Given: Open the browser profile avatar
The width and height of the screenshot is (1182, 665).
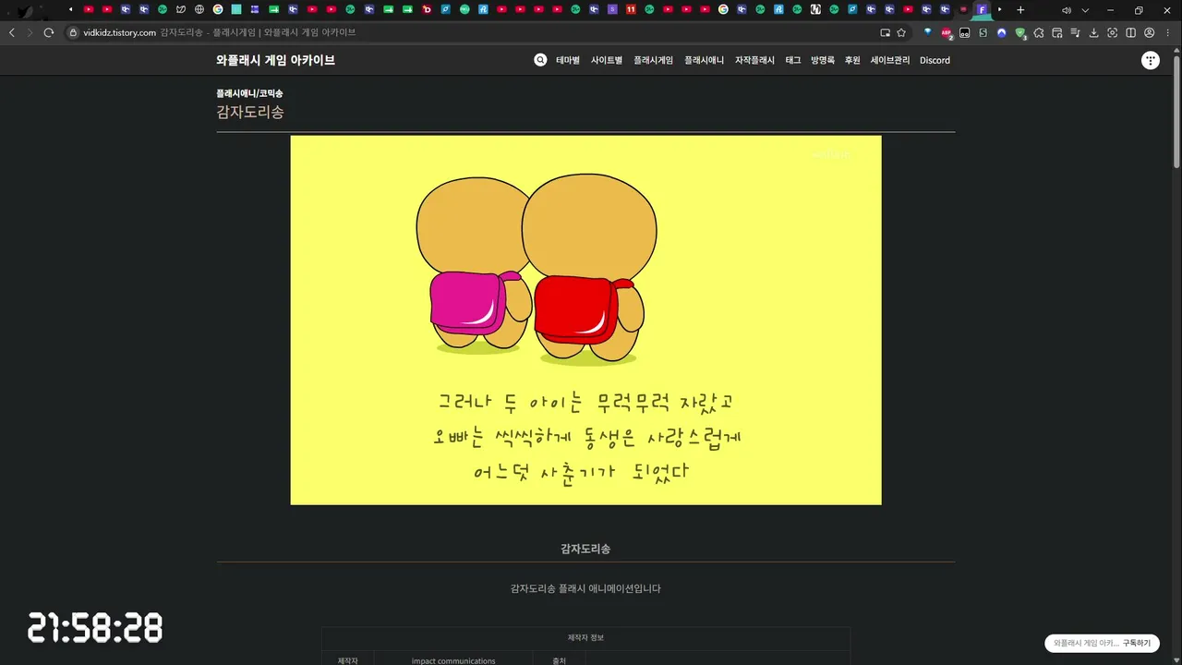Looking at the screenshot, I should 1150,32.
